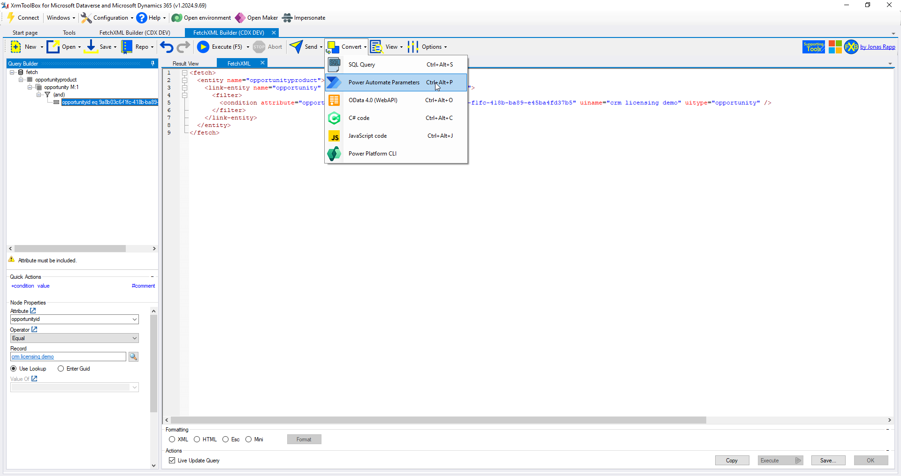Viewport: 901px width, 476px height.
Task: Choose OData 4.0 (WebAPI) conversion
Action: pos(396,100)
